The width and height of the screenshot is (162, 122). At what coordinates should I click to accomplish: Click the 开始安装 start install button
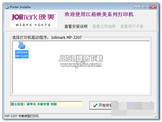(103, 105)
